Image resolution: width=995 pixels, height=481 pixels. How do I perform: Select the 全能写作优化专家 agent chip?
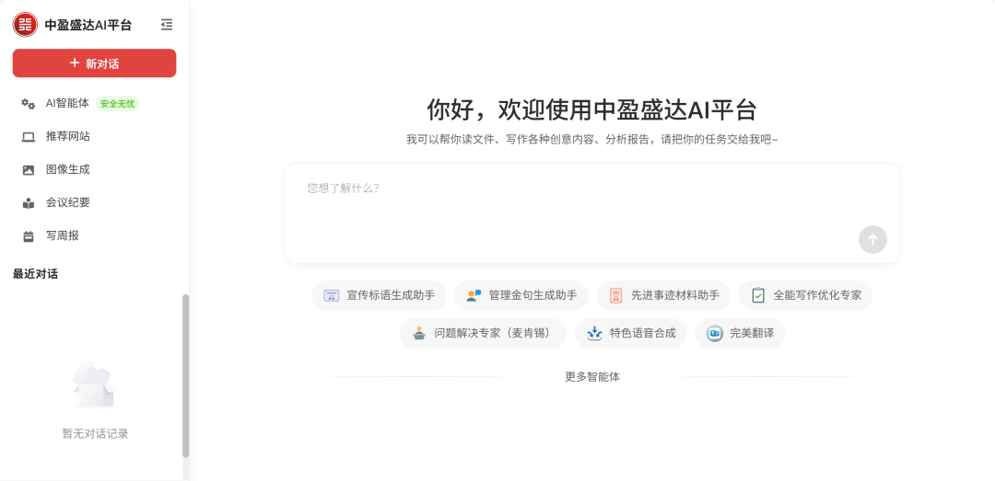(x=806, y=295)
